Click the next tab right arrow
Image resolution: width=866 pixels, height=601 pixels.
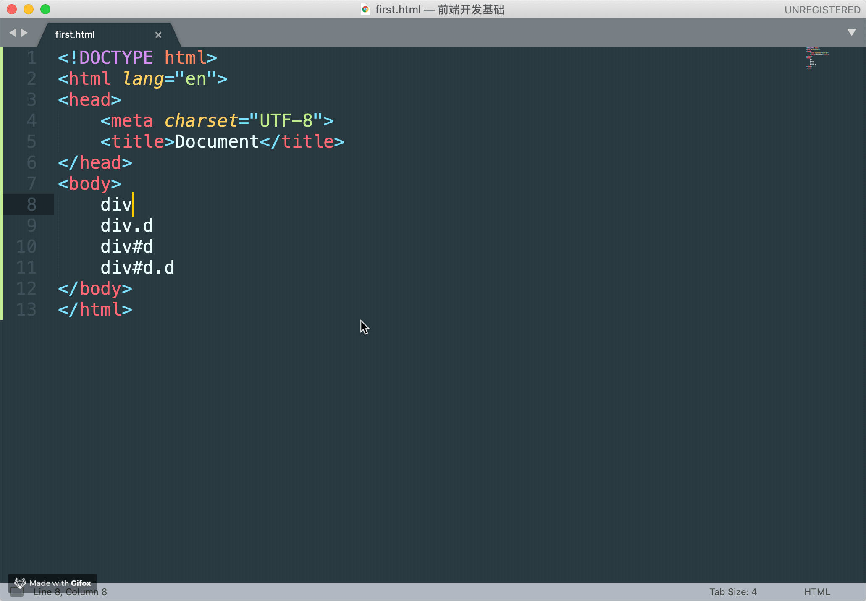point(24,33)
